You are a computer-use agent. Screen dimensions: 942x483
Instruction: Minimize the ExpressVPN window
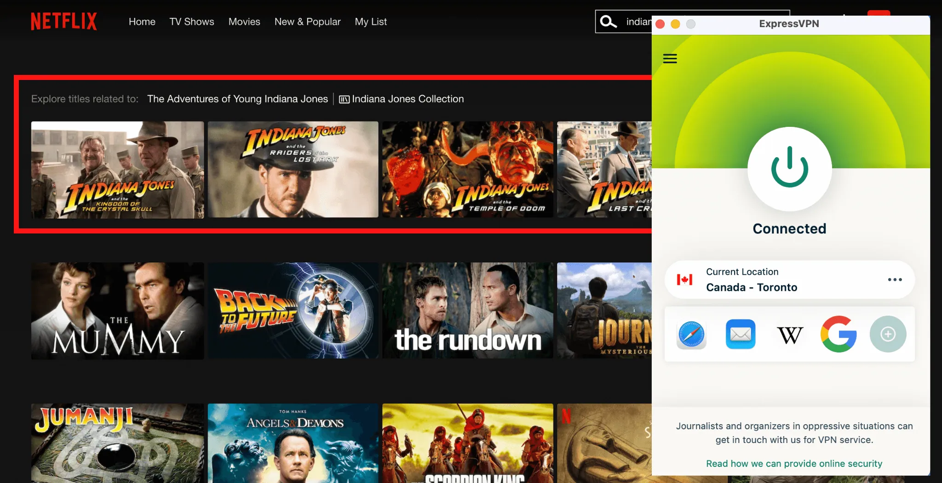[675, 24]
